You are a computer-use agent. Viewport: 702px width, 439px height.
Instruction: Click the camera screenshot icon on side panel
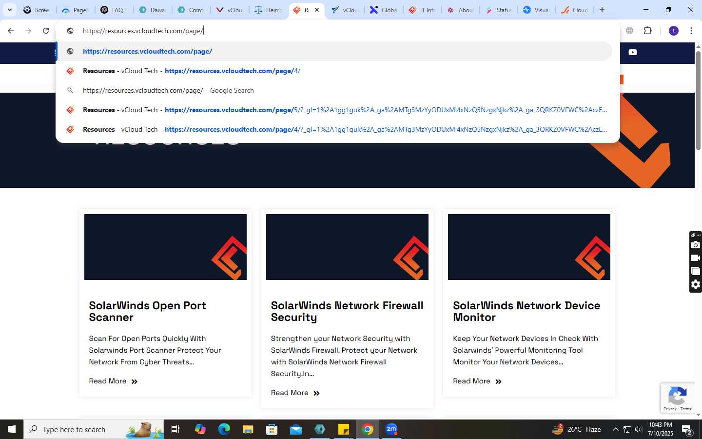click(696, 245)
